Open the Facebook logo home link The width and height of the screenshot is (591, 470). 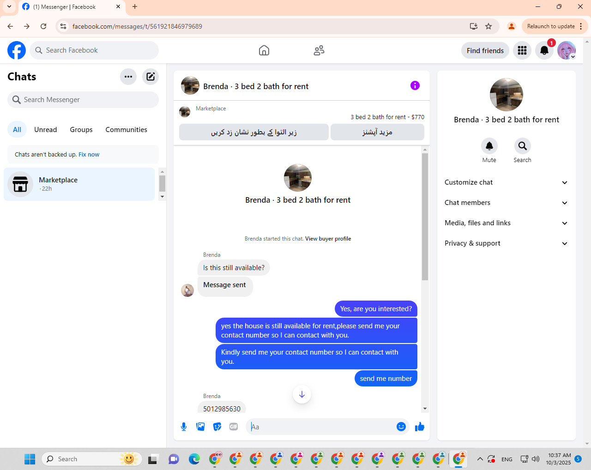(x=17, y=50)
